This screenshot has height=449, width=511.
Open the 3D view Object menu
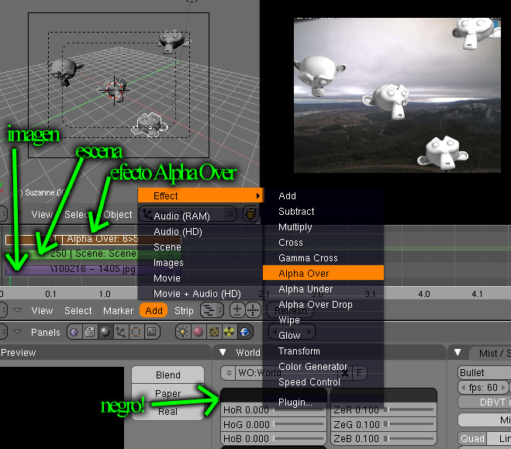click(x=118, y=214)
